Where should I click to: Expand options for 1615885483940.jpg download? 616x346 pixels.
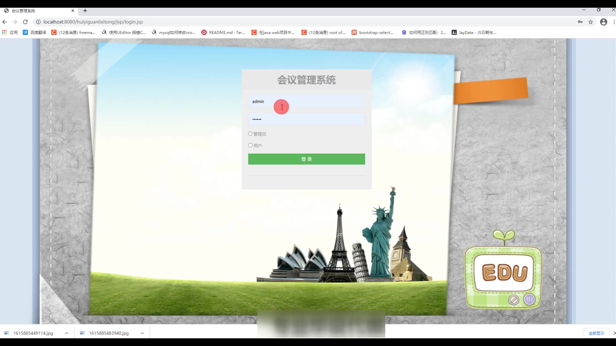[x=142, y=333]
